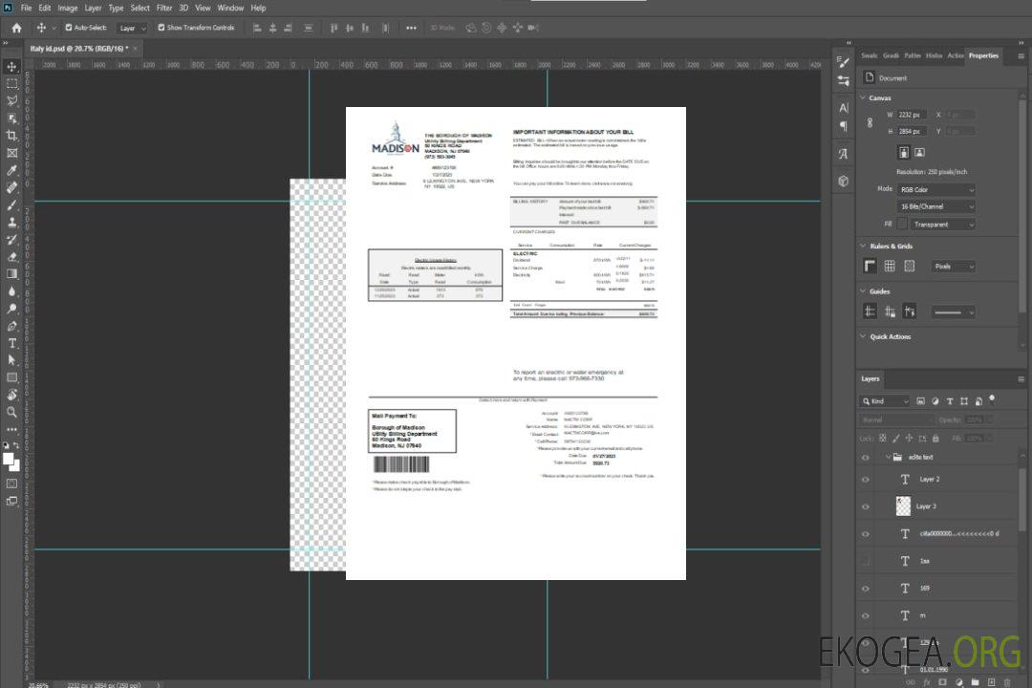Open the Fill Transparent dropdown

tap(942, 225)
